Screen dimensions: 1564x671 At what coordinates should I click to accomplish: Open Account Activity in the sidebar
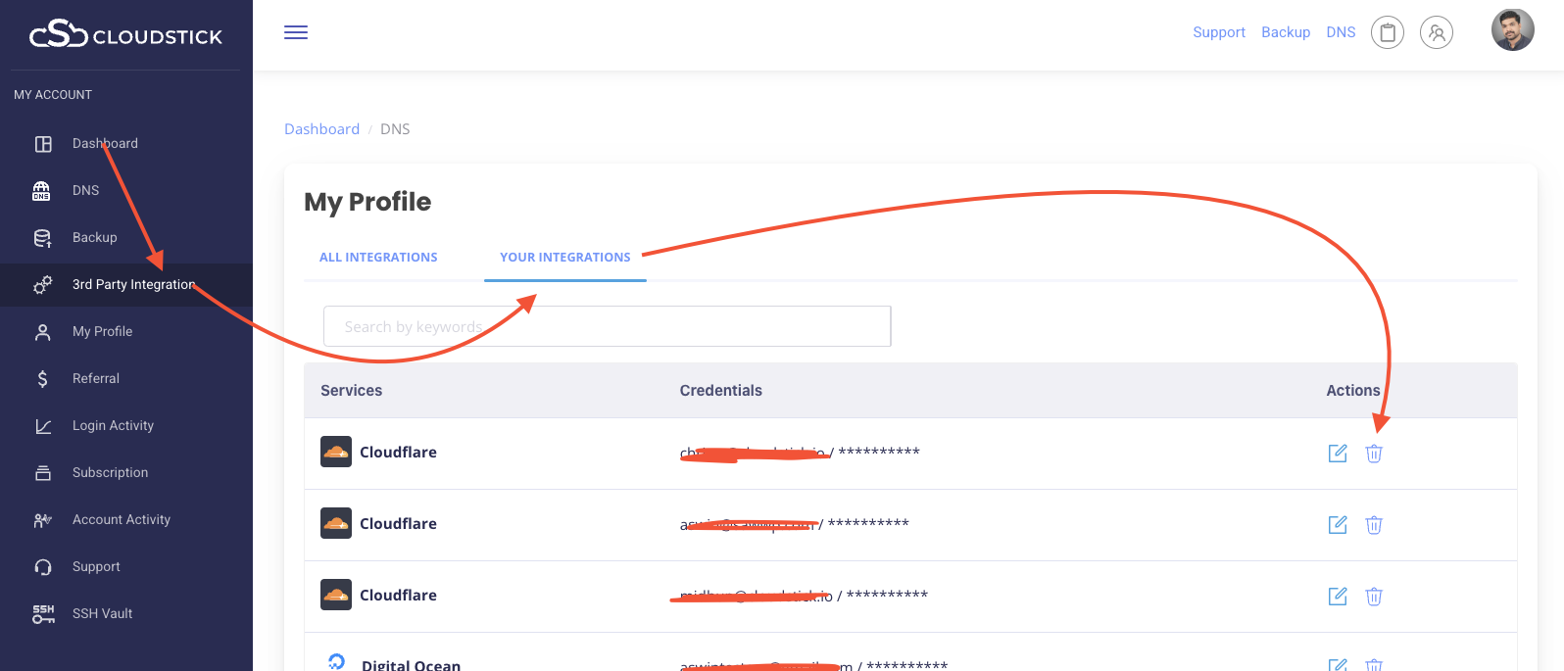42,519
